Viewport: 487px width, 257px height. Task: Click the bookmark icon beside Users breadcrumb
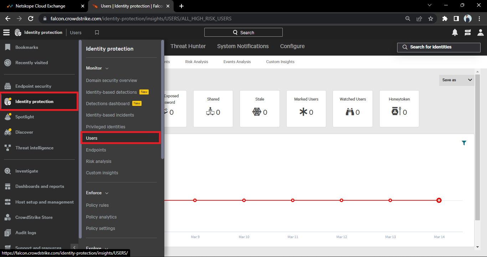click(x=97, y=32)
